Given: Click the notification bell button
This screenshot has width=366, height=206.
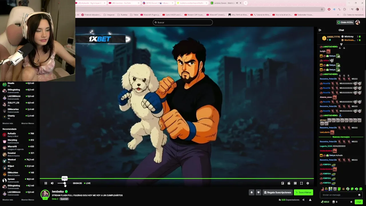Looking at the screenshot, I should (x=252, y=192).
